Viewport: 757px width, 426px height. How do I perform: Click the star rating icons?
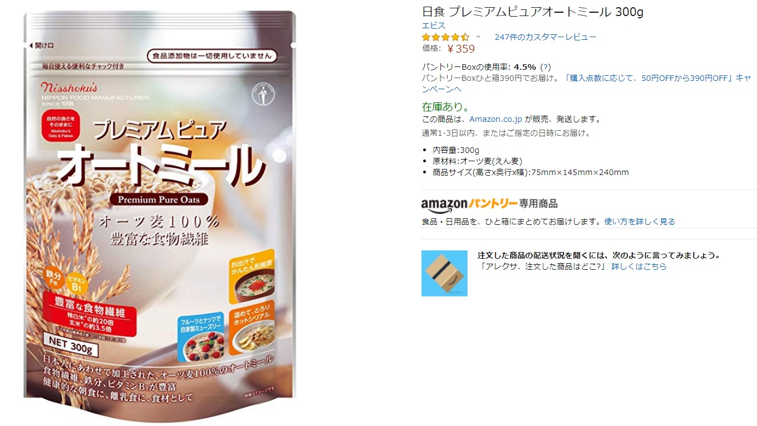click(x=445, y=37)
